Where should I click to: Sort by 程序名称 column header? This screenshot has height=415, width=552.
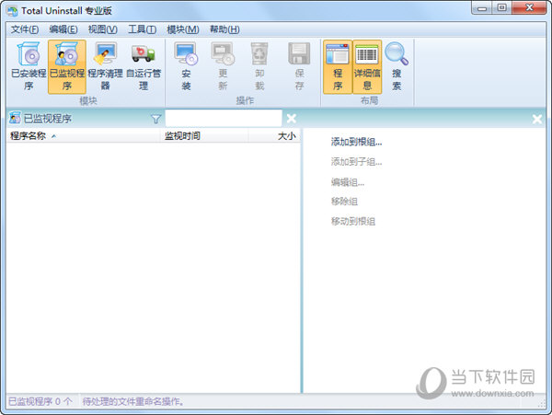(84, 136)
